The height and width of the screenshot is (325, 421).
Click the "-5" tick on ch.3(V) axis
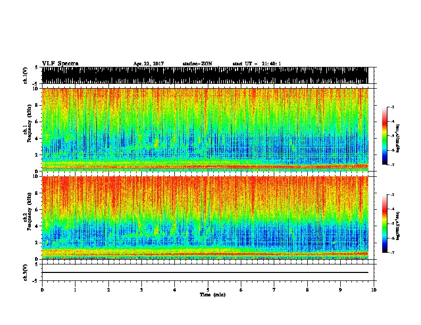click(35, 281)
